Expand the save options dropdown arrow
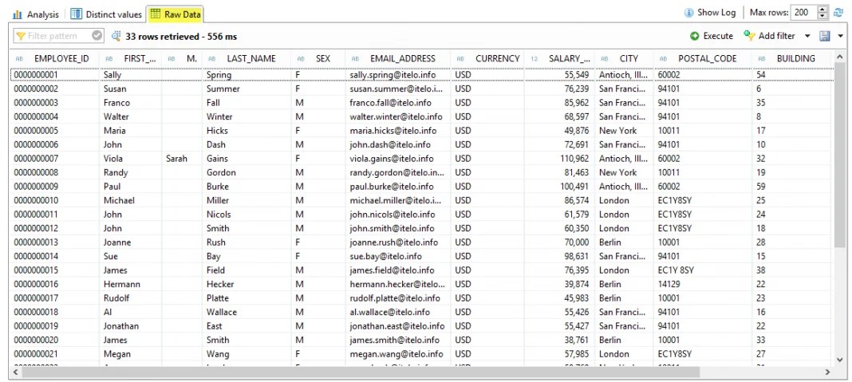852x382 pixels. (x=841, y=36)
